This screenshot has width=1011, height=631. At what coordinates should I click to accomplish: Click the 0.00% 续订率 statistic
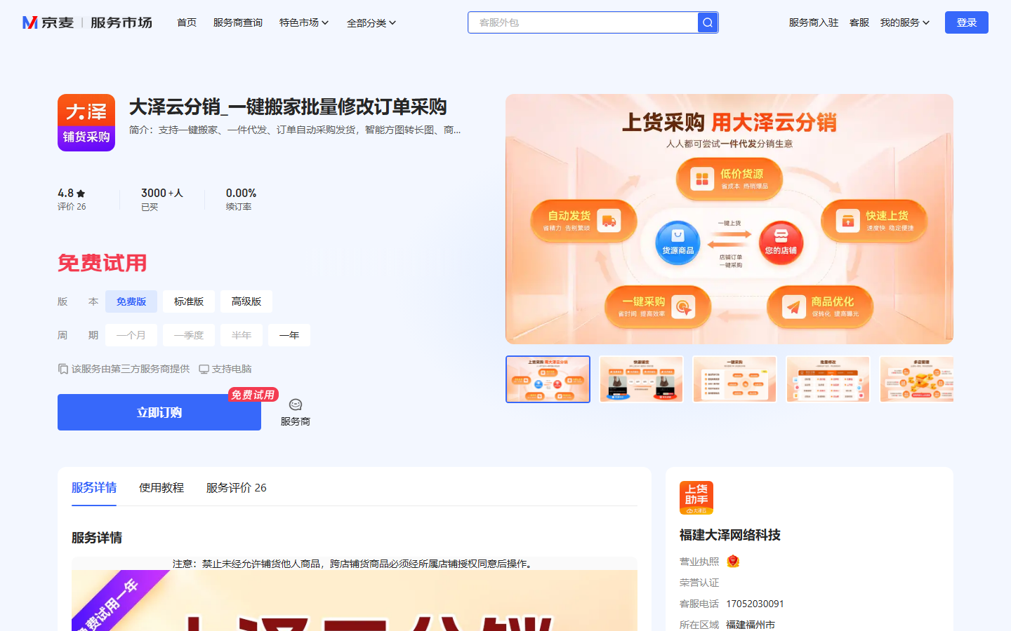coord(241,199)
